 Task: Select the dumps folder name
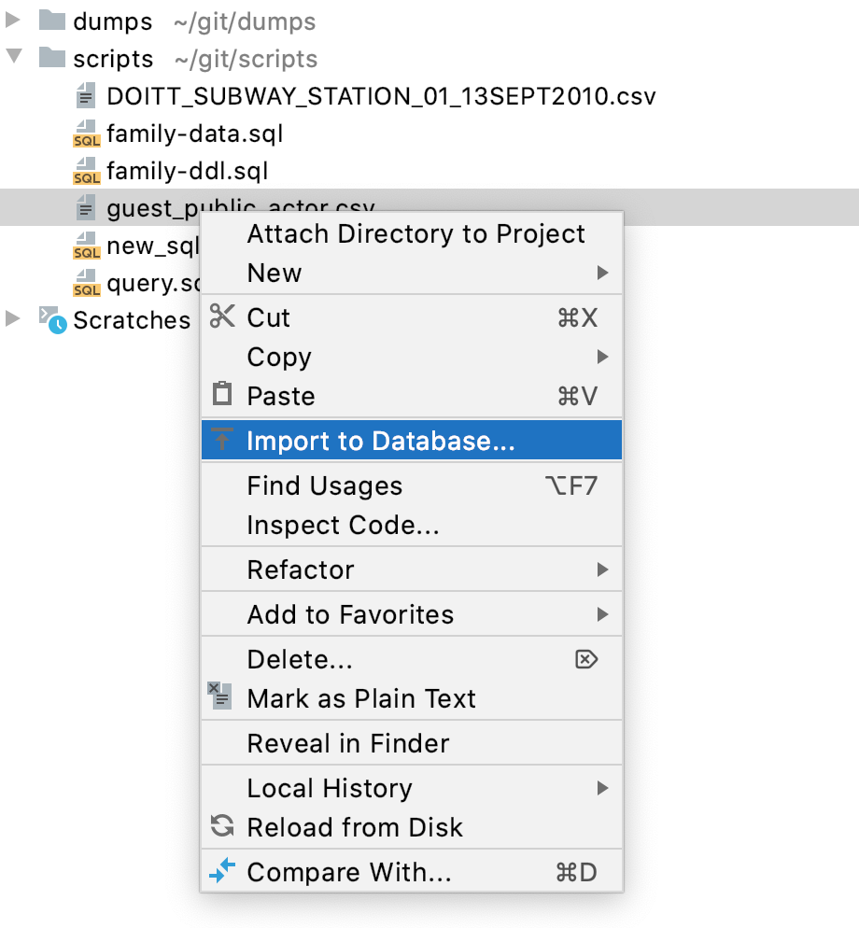coord(112,21)
